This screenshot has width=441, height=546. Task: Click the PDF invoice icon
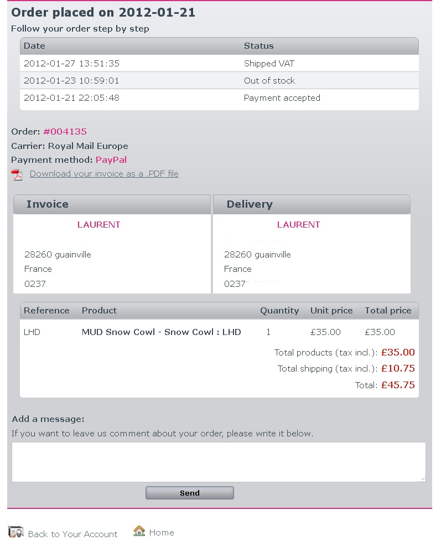(17, 174)
